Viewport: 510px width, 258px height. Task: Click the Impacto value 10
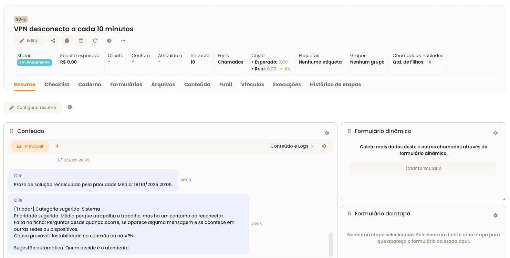(193, 62)
